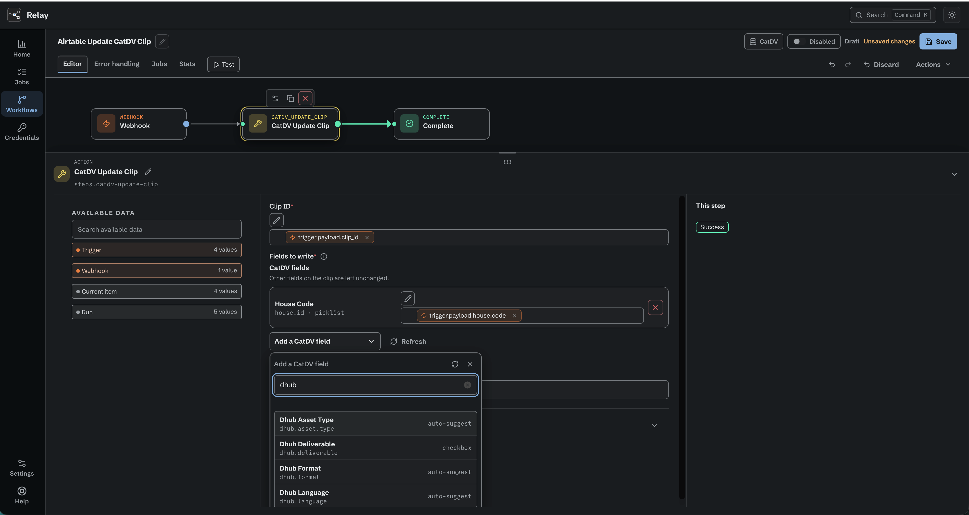Delete the selected node with red X
Viewport: 969px width, 515px height.
tap(305, 98)
